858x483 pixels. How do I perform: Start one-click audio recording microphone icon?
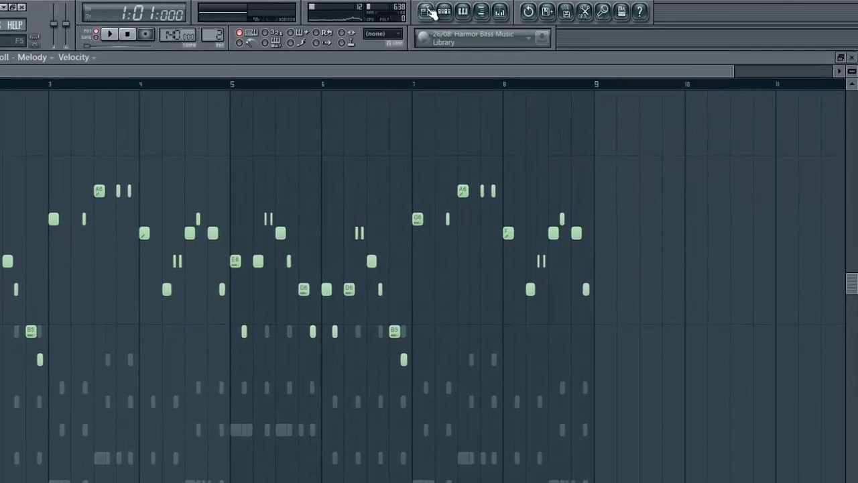[603, 11]
